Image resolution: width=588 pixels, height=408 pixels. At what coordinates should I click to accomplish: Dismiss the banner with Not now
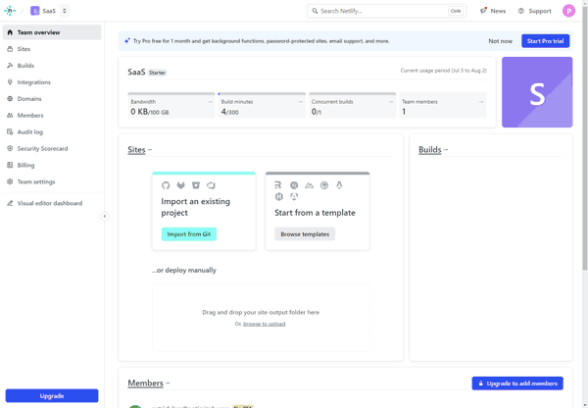pos(500,41)
